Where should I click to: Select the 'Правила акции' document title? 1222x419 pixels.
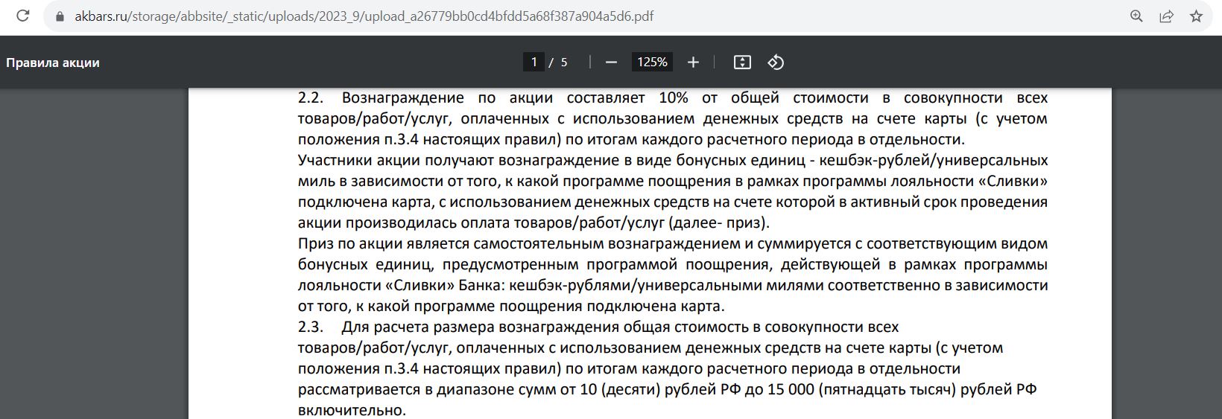[53, 63]
